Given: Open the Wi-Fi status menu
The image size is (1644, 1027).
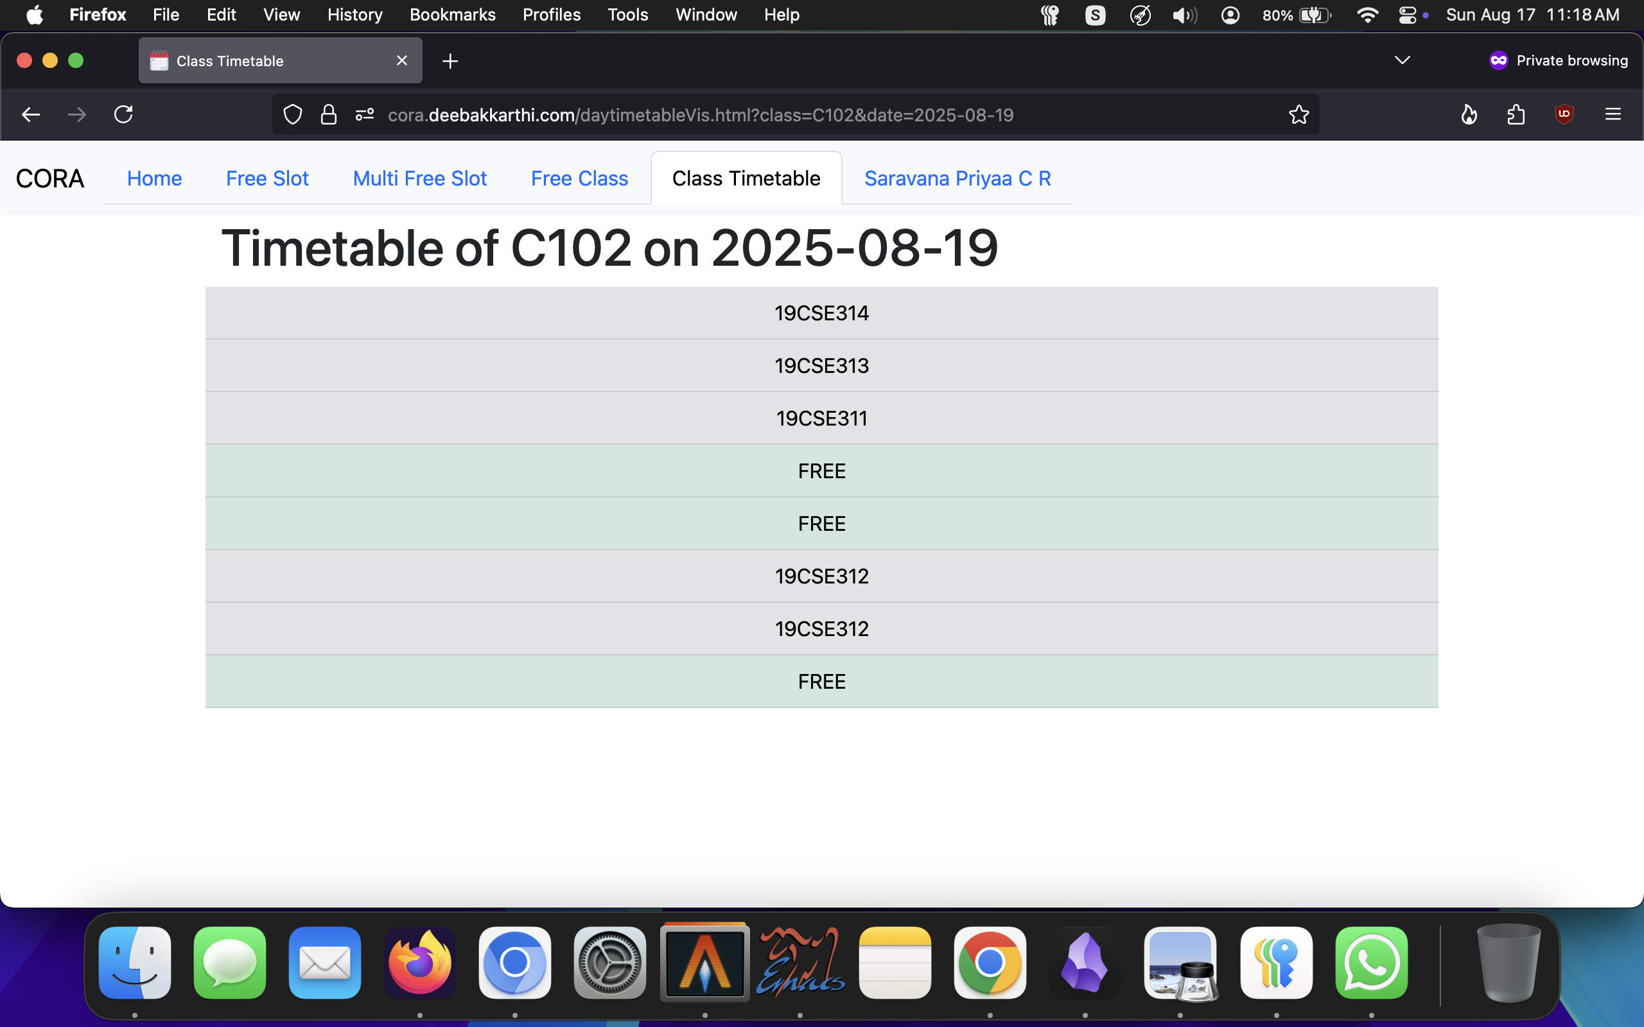Looking at the screenshot, I should 1366,15.
